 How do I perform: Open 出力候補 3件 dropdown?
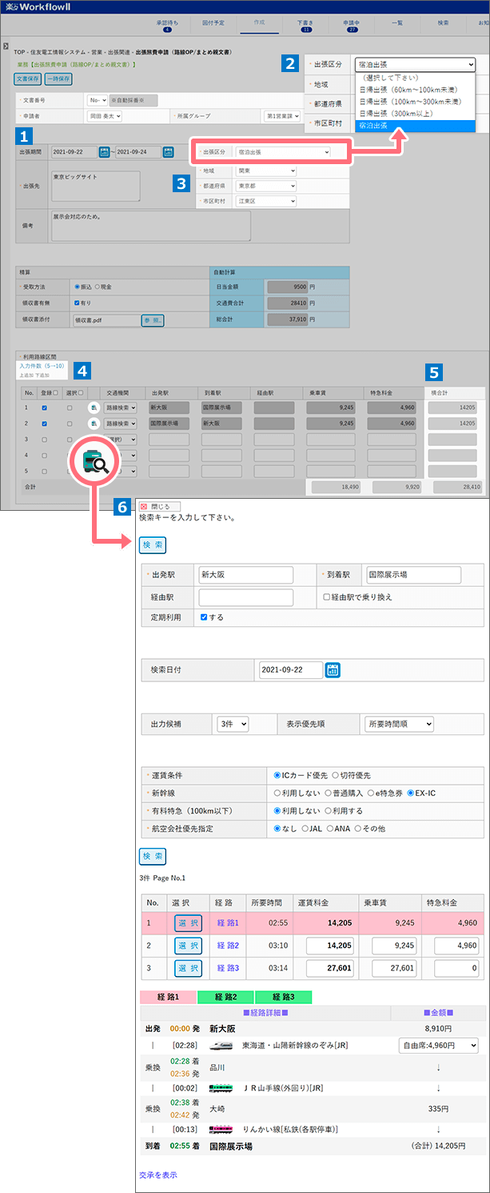tap(233, 724)
